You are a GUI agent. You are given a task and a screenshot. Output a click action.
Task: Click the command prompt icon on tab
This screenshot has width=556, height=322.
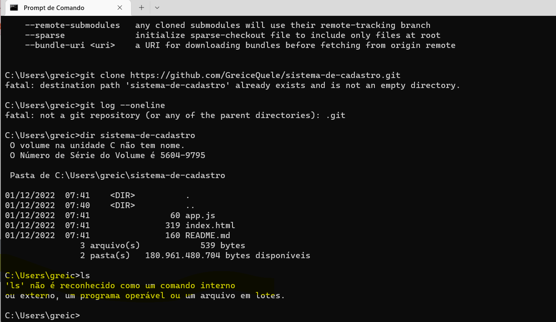(x=14, y=8)
